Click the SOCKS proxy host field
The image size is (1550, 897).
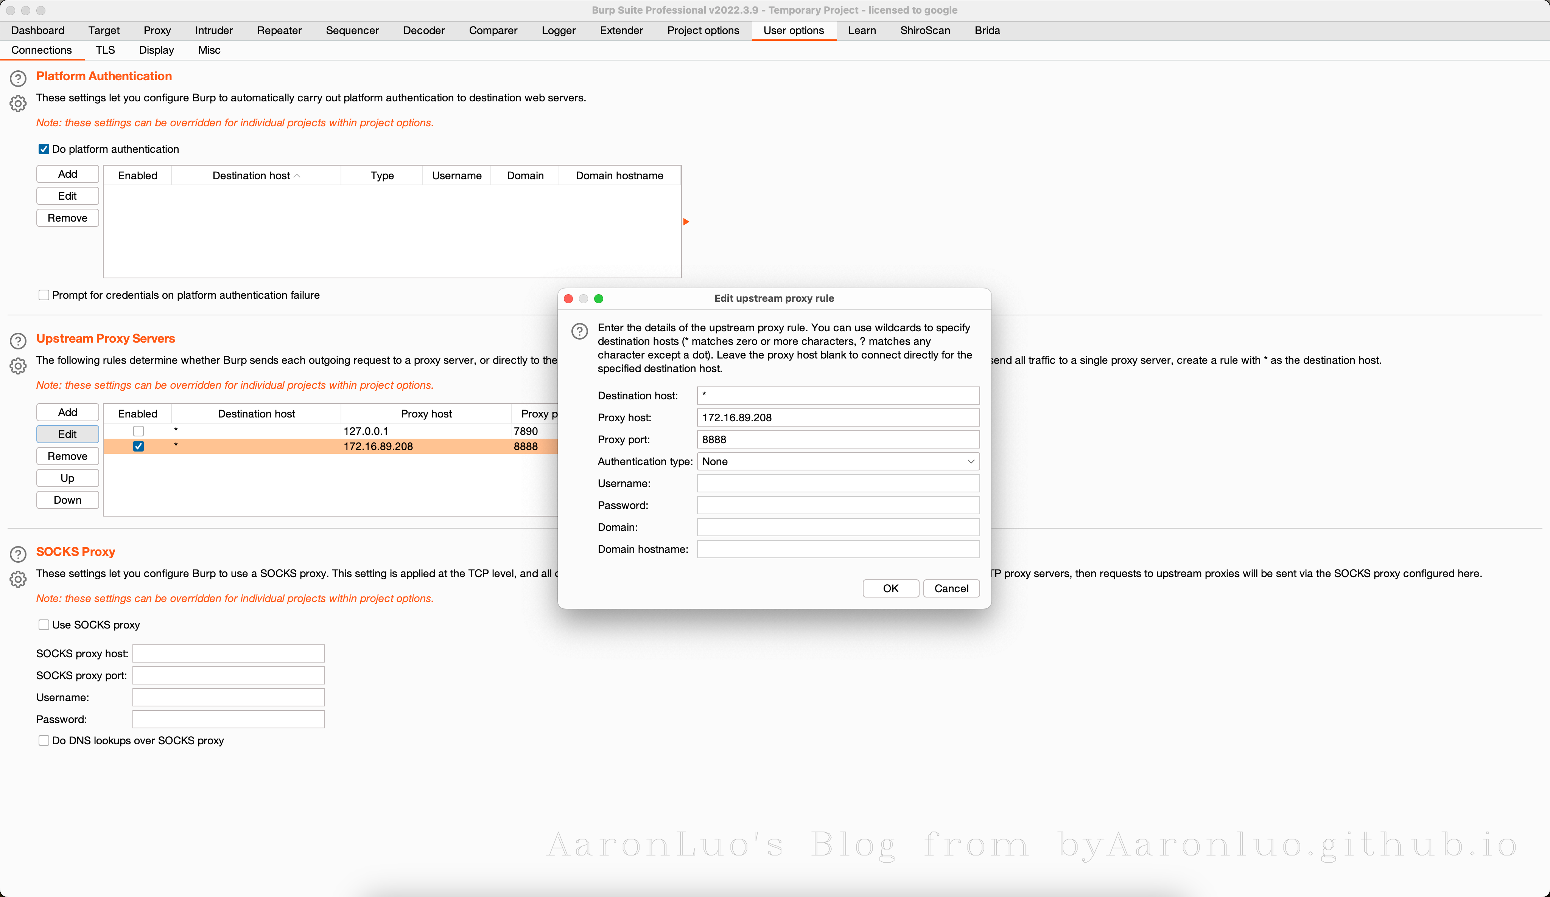pos(228,653)
